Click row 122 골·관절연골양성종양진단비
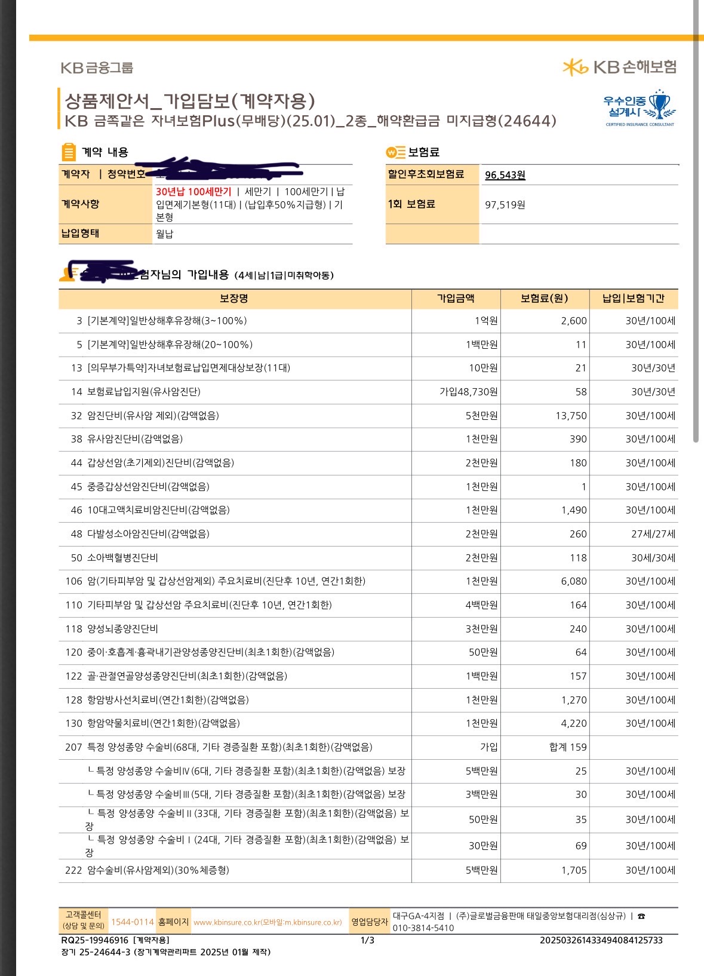704x976 pixels. 368,676
